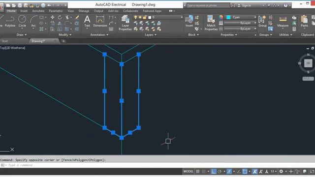Click the viewport controls label Top
The height and width of the screenshot is (177, 315).
pos(2,48)
